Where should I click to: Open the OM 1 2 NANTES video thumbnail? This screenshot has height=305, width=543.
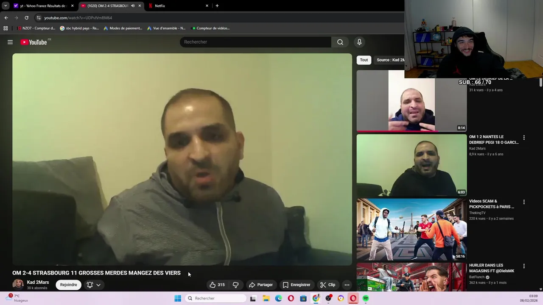point(411,165)
